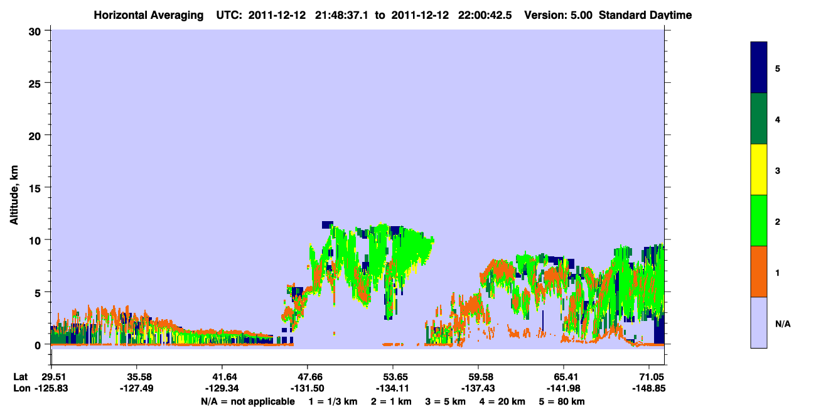Click the 30 km altitude tick label
This screenshot has height=419, width=816.
click(36, 31)
